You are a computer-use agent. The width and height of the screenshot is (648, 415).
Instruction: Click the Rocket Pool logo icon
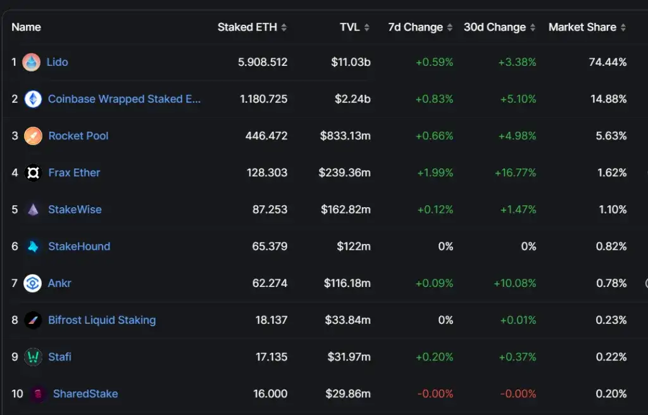[33, 136]
